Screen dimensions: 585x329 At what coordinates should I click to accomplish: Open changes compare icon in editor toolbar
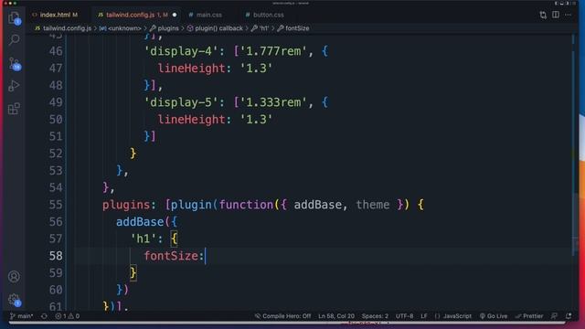[543, 15]
